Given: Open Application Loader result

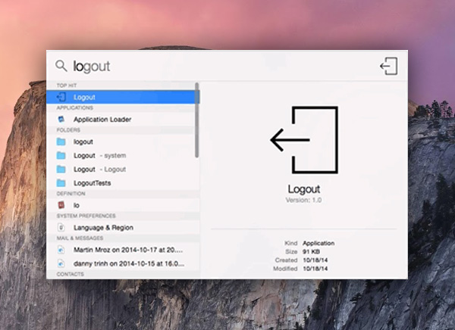Looking at the screenshot, I should [x=123, y=120].
